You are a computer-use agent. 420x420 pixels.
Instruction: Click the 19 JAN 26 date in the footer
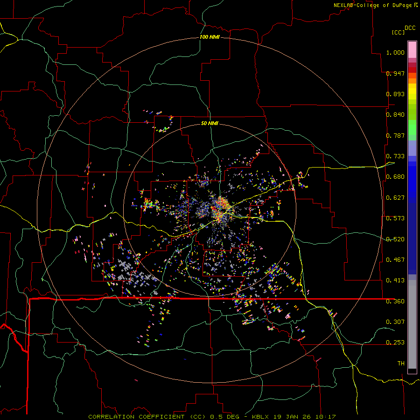click(292, 417)
